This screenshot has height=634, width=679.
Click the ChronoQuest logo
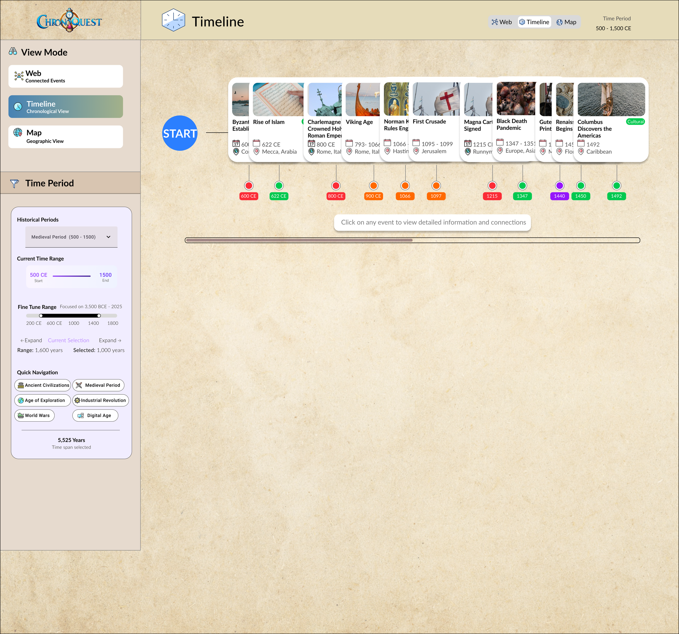[x=69, y=20]
